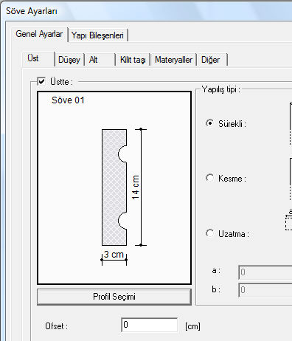292x341 pixels.
Task: Switch to the Genel Ayarlar tab
Action: (x=39, y=34)
